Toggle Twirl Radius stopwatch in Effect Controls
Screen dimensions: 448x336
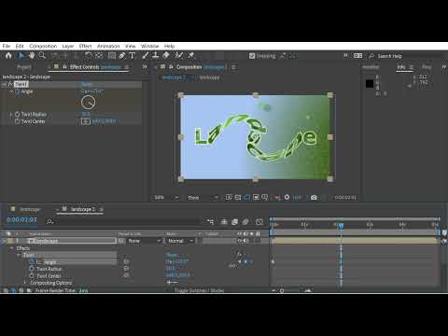click(18, 114)
